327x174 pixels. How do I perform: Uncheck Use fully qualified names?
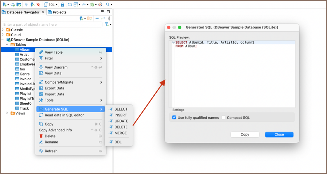point(174,117)
